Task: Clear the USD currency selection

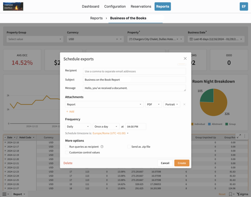Action: tap(117, 39)
